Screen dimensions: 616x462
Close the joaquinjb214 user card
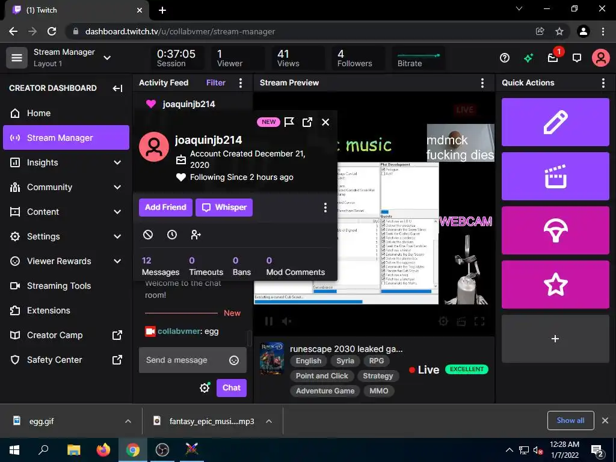coord(325,122)
